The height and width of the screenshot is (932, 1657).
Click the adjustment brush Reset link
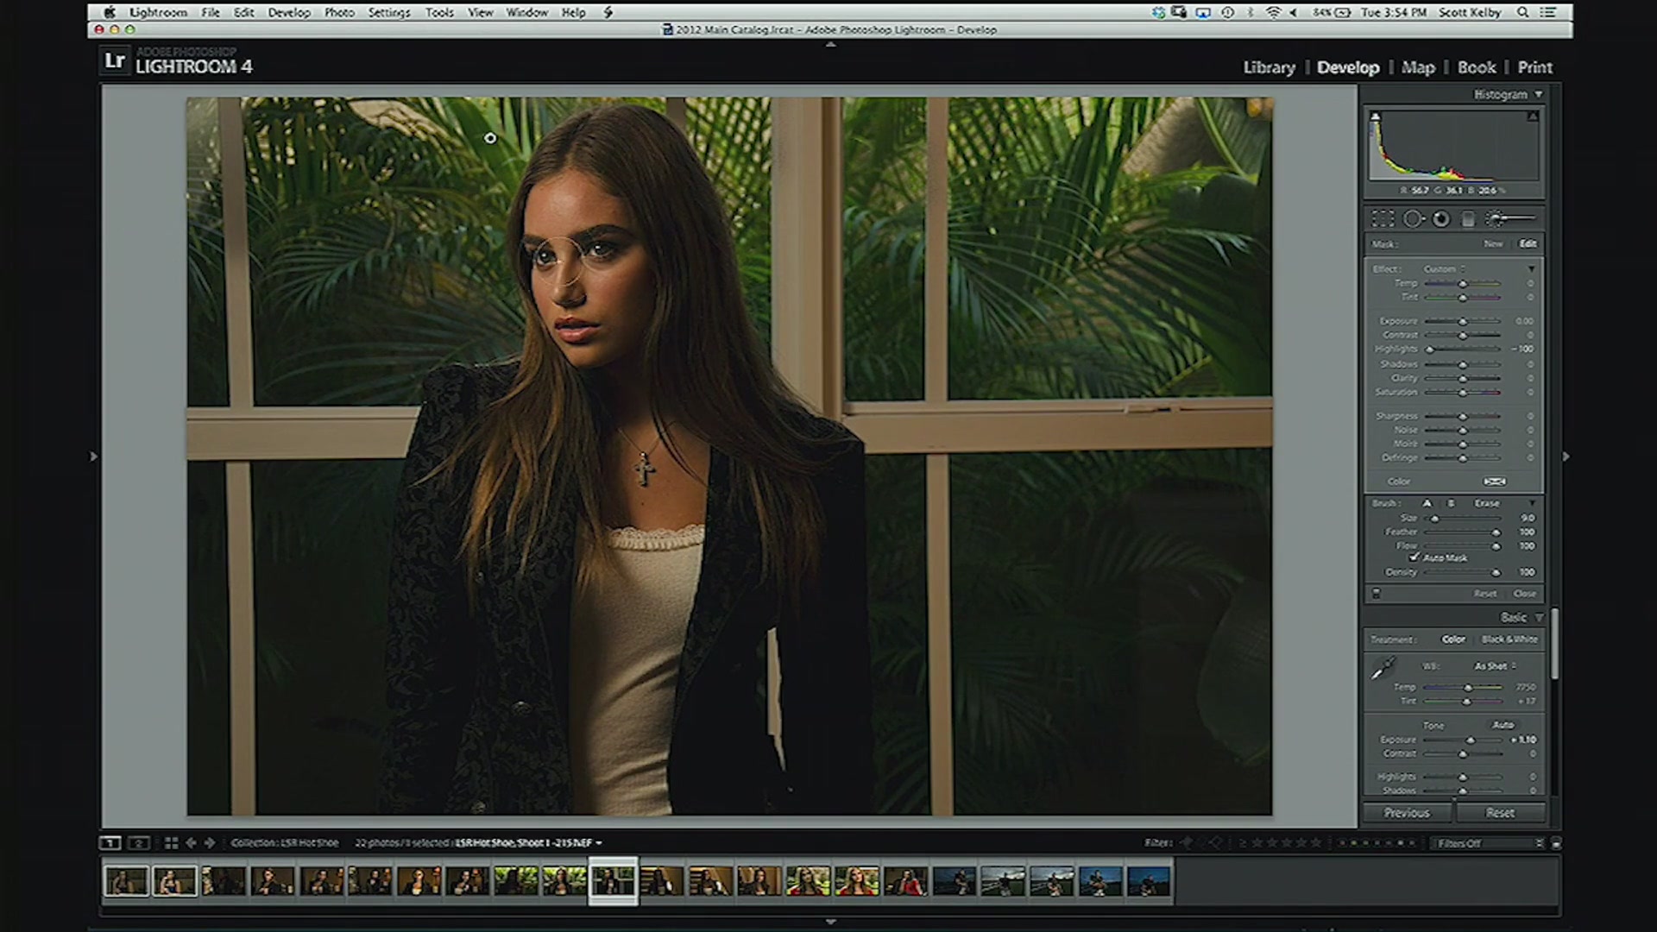[x=1484, y=594]
